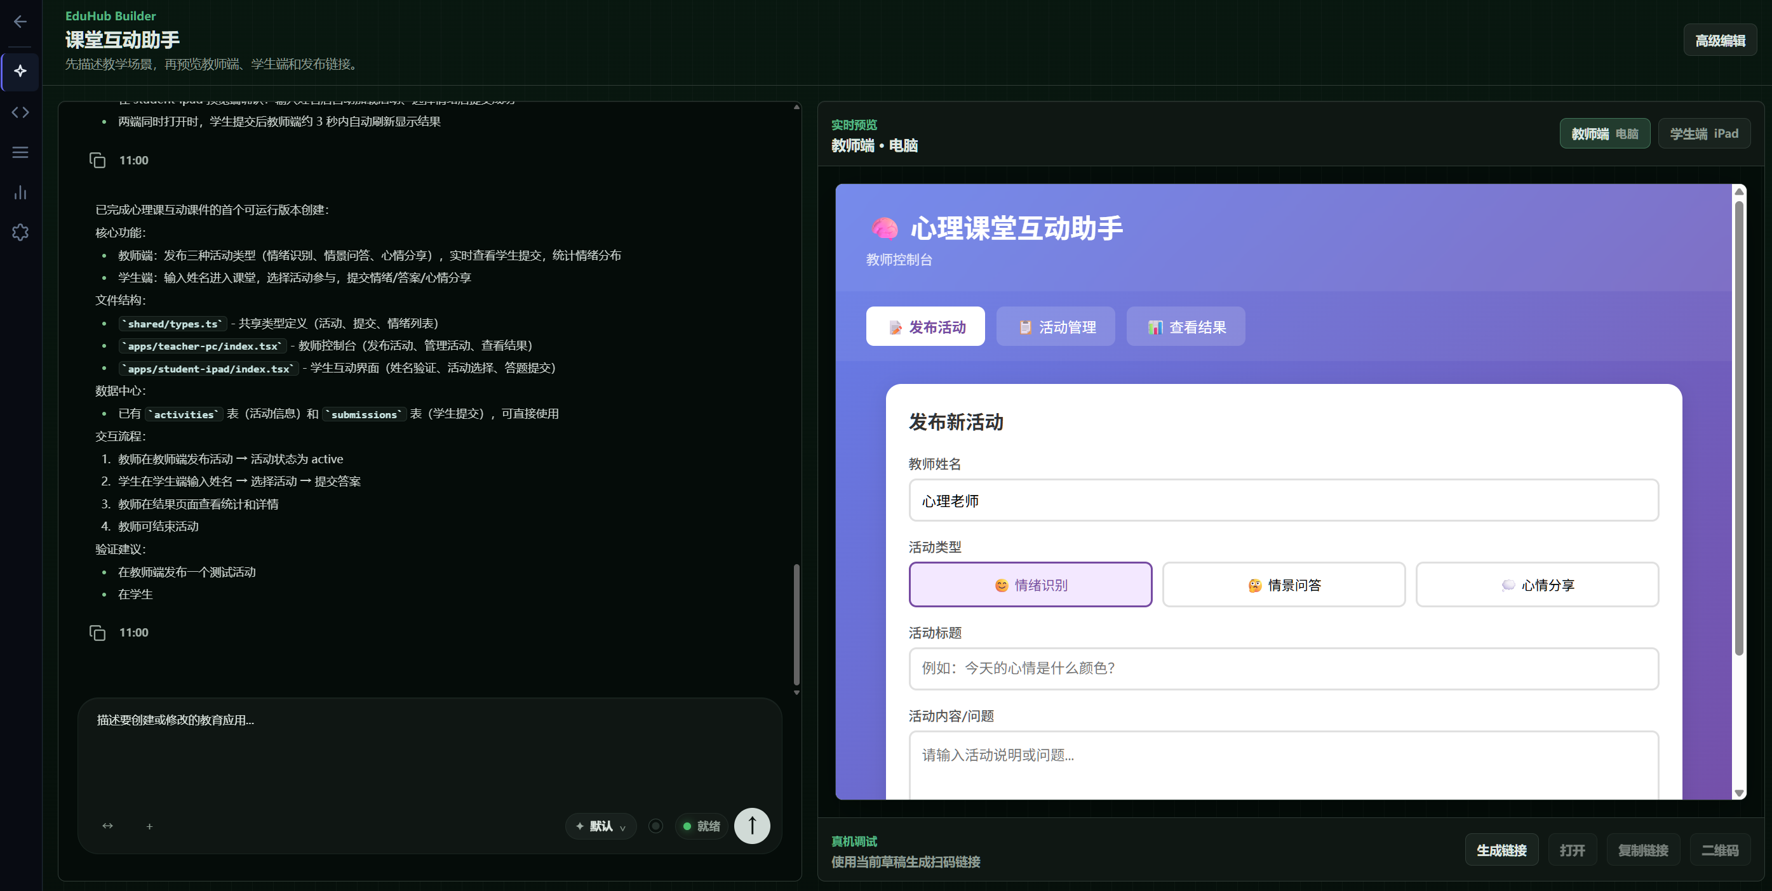Click the preview pane vertical scrollbar thumb
This screenshot has width=1772, height=891.
pos(1739,426)
